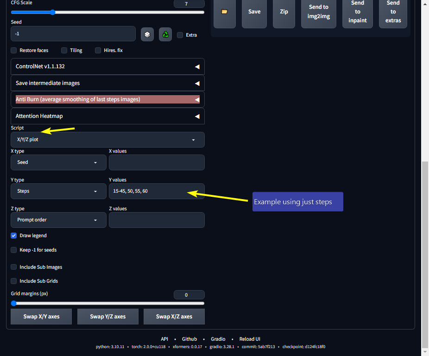Click the Anti Burn section triangle icon
Screen dimensions: 429x356
click(x=197, y=99)
